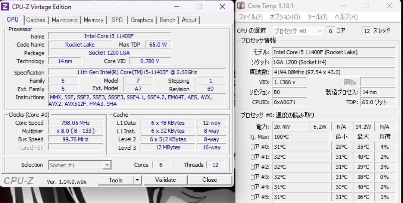Click the 100°C Tj. Max value
Screen dimensions: 403x203
(301, 137)
